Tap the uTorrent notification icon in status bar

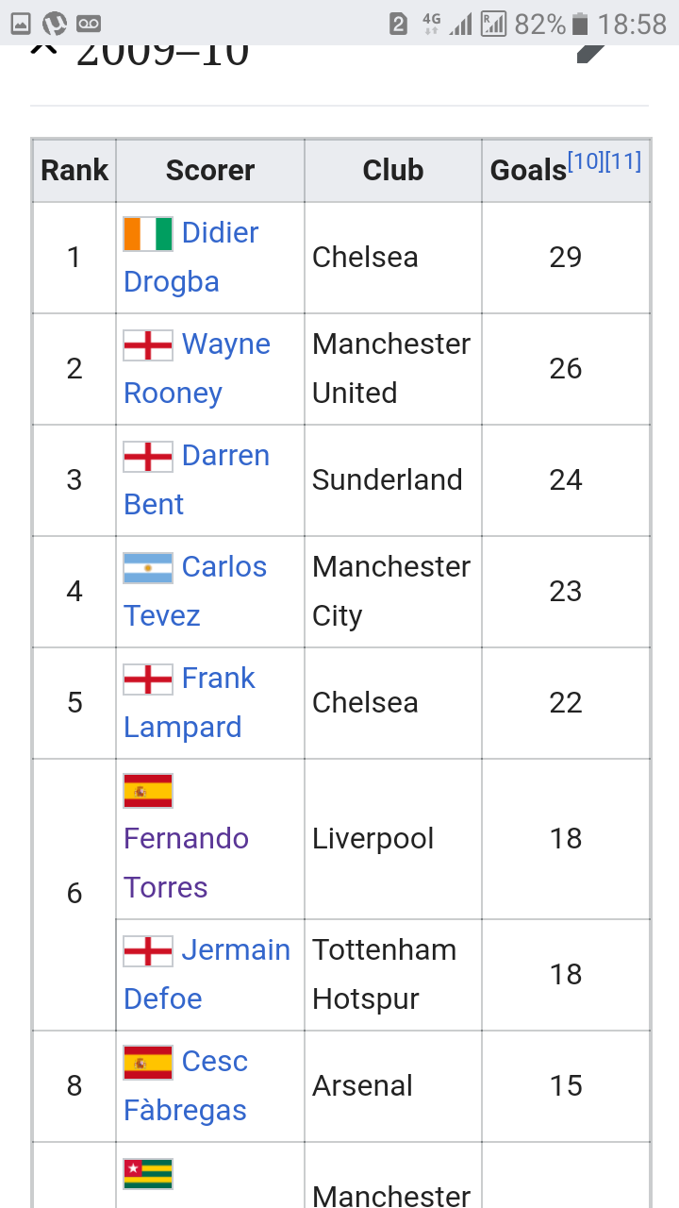tap(55, 24)
